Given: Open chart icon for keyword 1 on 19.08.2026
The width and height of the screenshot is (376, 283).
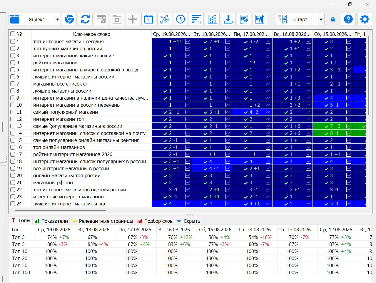Looking at the screenshot, I should (x=188, y=42).
